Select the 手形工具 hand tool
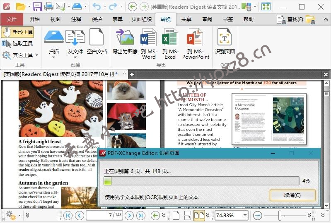Image resolution: width=331 pixels, height=223 pixels. tap(17, 32)
